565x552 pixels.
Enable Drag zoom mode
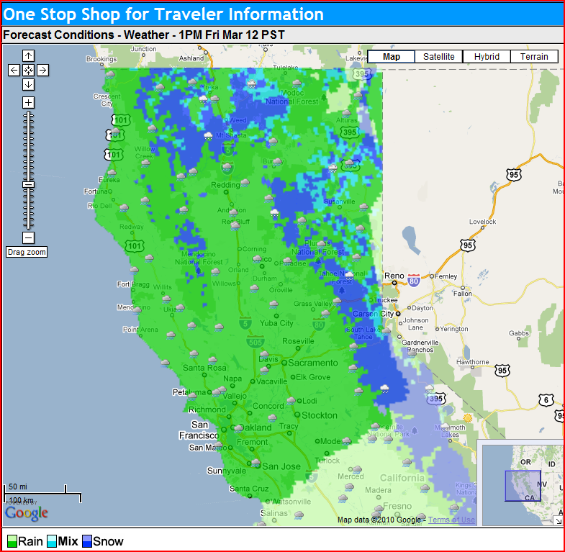point(27,253)
